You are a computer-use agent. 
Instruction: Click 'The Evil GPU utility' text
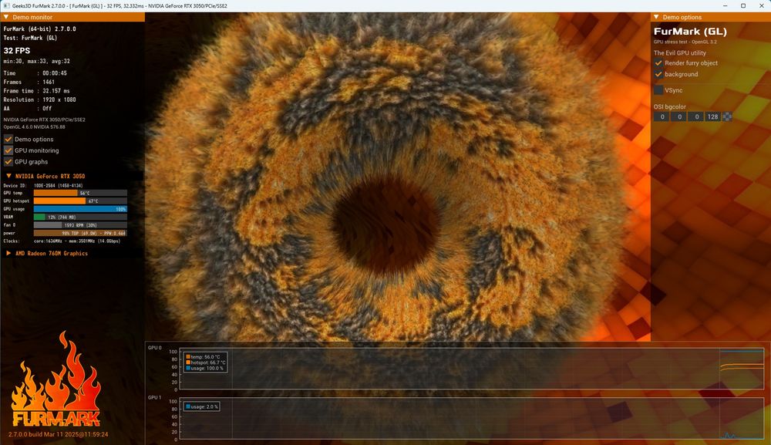[x=679, y=52]
